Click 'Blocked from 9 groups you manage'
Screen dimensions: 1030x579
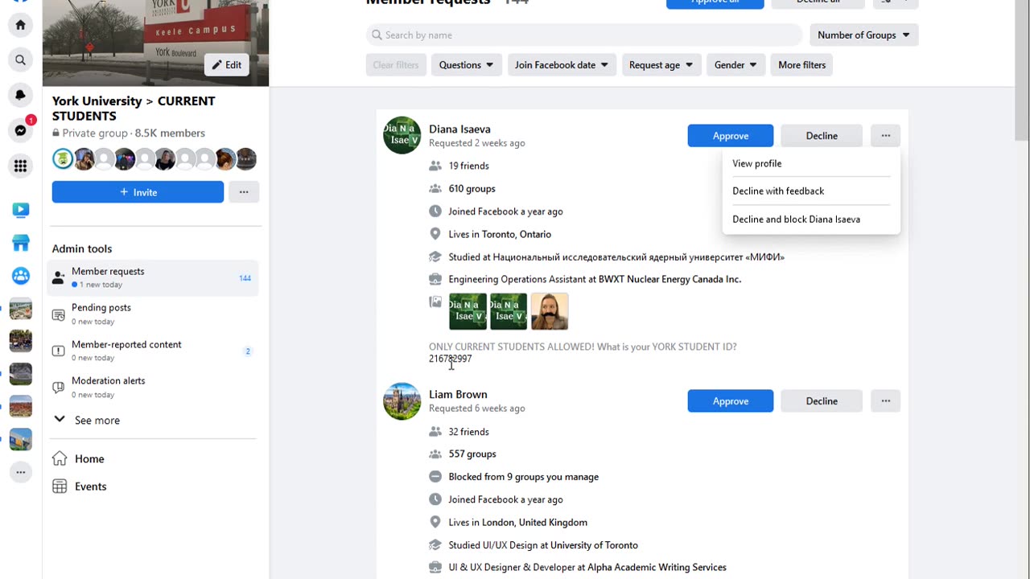524,477
